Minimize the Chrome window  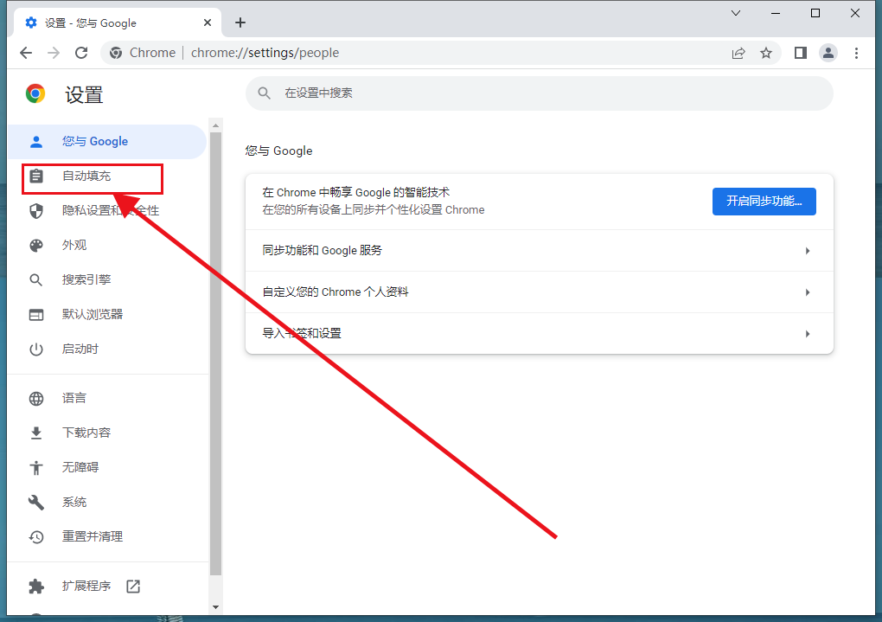coord(776,13)
